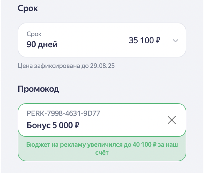Click the Бонус 5 000 ₽ label
Viewport: 204px width, 173px height.
53,125
